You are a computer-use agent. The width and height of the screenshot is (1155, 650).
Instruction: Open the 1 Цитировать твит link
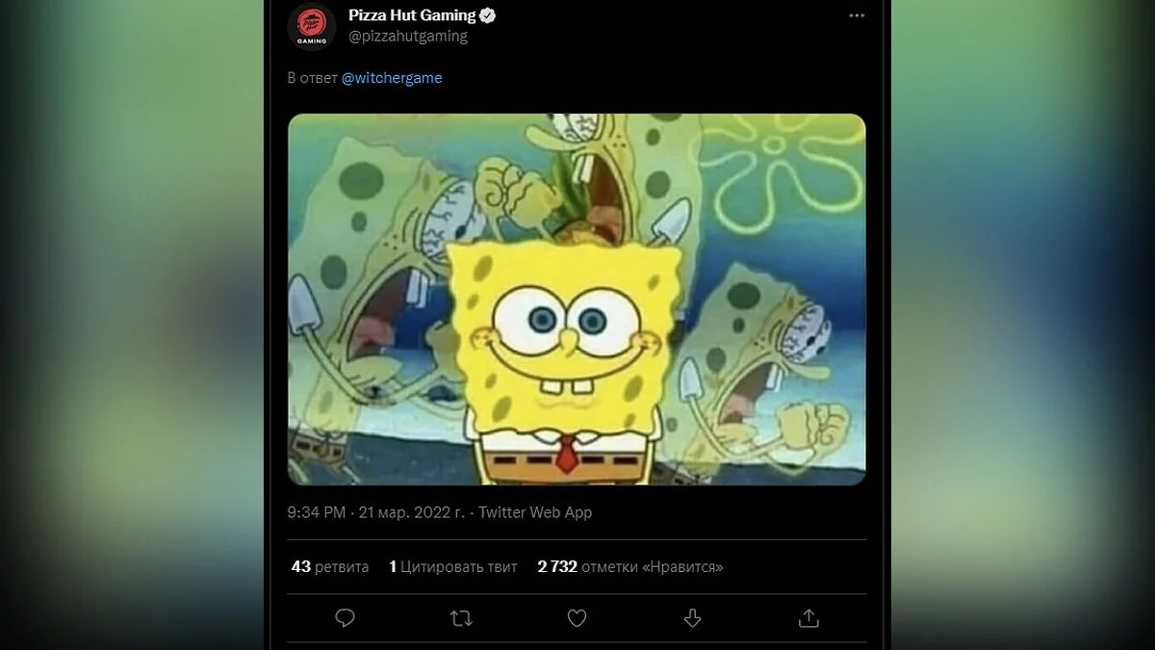coord(453,566)
